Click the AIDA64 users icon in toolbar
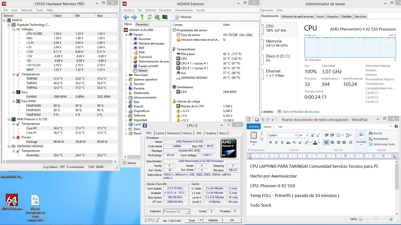 (x=157, y=17)
